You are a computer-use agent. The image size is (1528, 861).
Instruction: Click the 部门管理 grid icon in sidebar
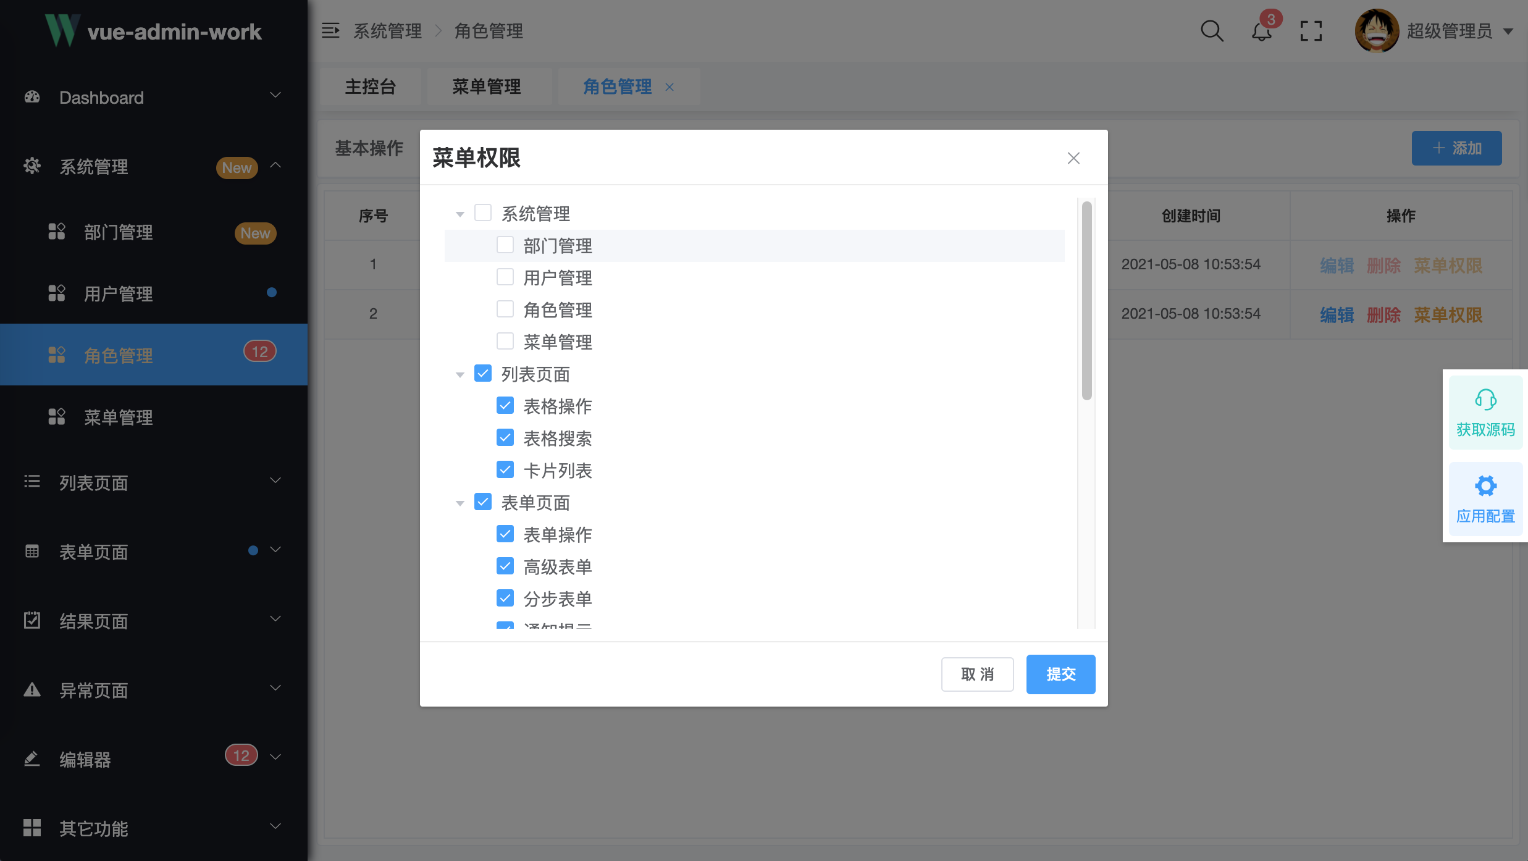(x=57, y=232)
